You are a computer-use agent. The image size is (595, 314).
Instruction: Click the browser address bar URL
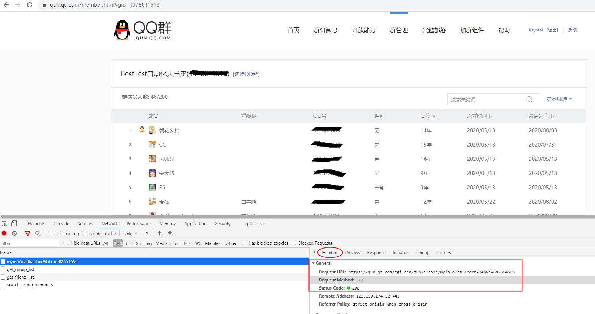pos(105,5)
